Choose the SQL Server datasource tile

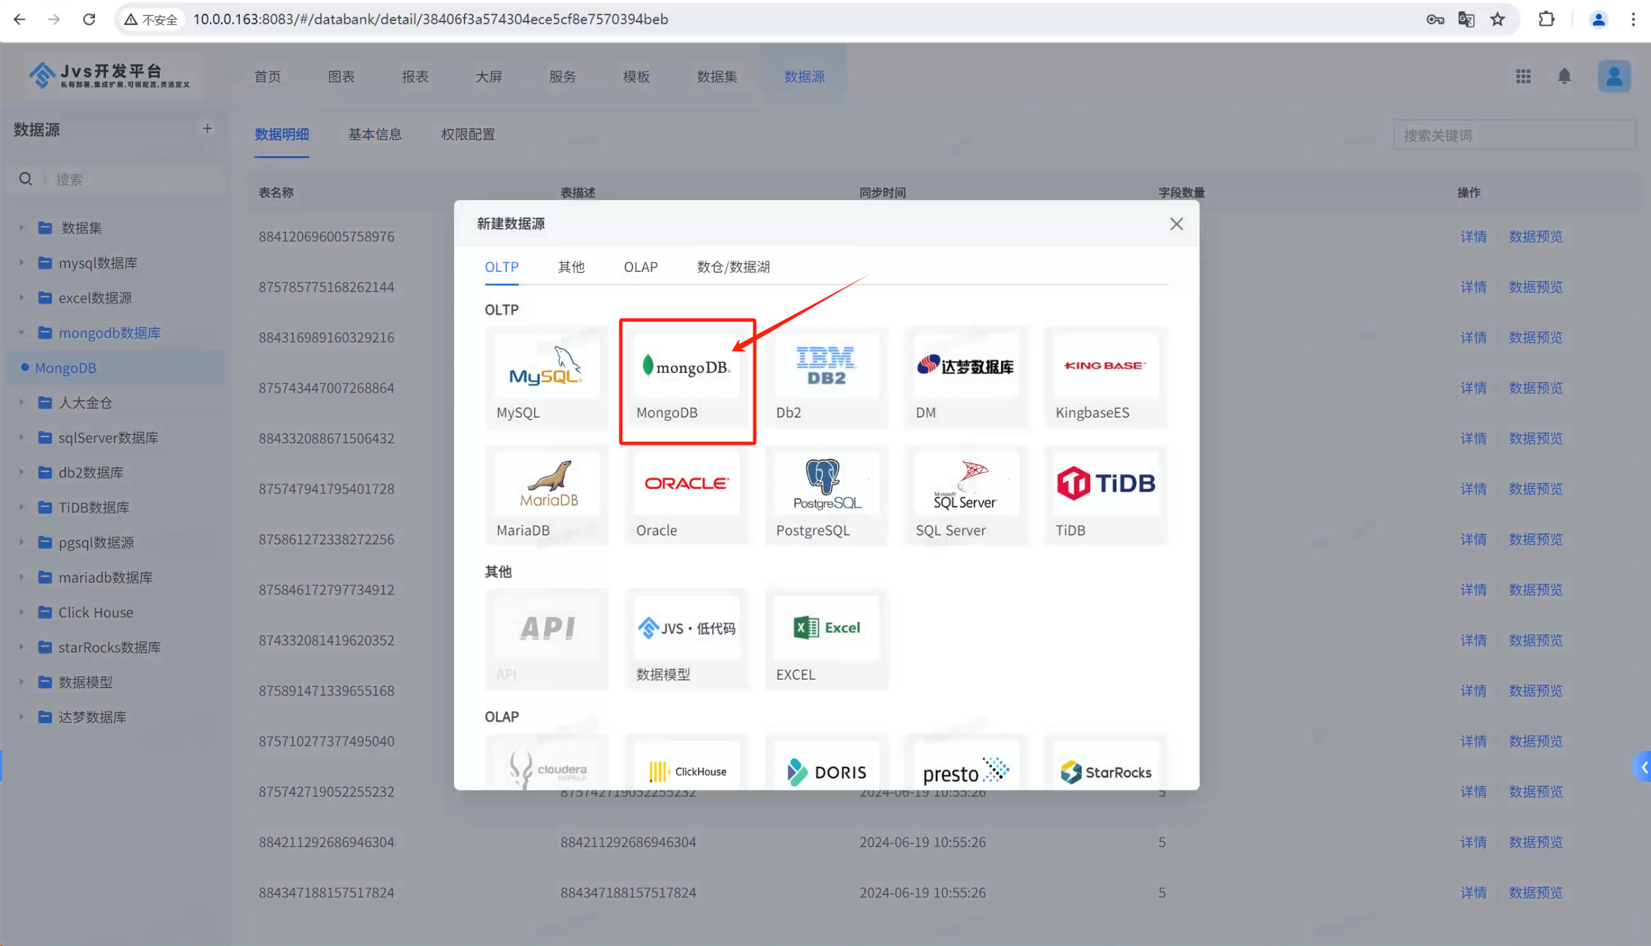click(x=965, y=496)
